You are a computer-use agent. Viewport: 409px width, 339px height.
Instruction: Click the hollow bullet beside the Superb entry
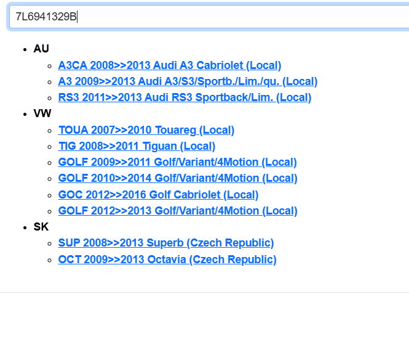pyautogui.click(x=49, y=243)
